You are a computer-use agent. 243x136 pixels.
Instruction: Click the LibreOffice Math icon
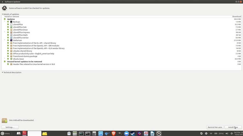[x=11, y=35]
